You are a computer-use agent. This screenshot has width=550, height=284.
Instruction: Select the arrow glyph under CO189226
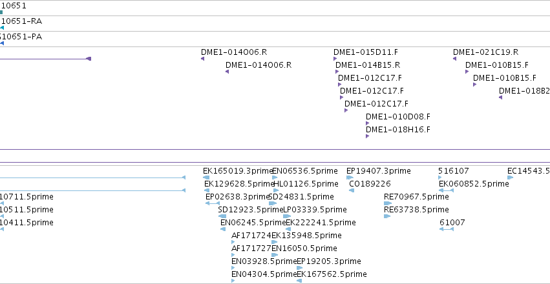(352, 190)
